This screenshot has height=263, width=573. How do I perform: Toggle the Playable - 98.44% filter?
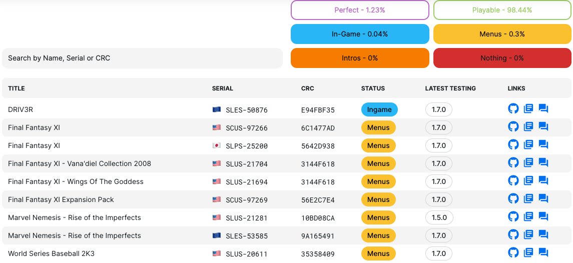click(x=502, y=10)
